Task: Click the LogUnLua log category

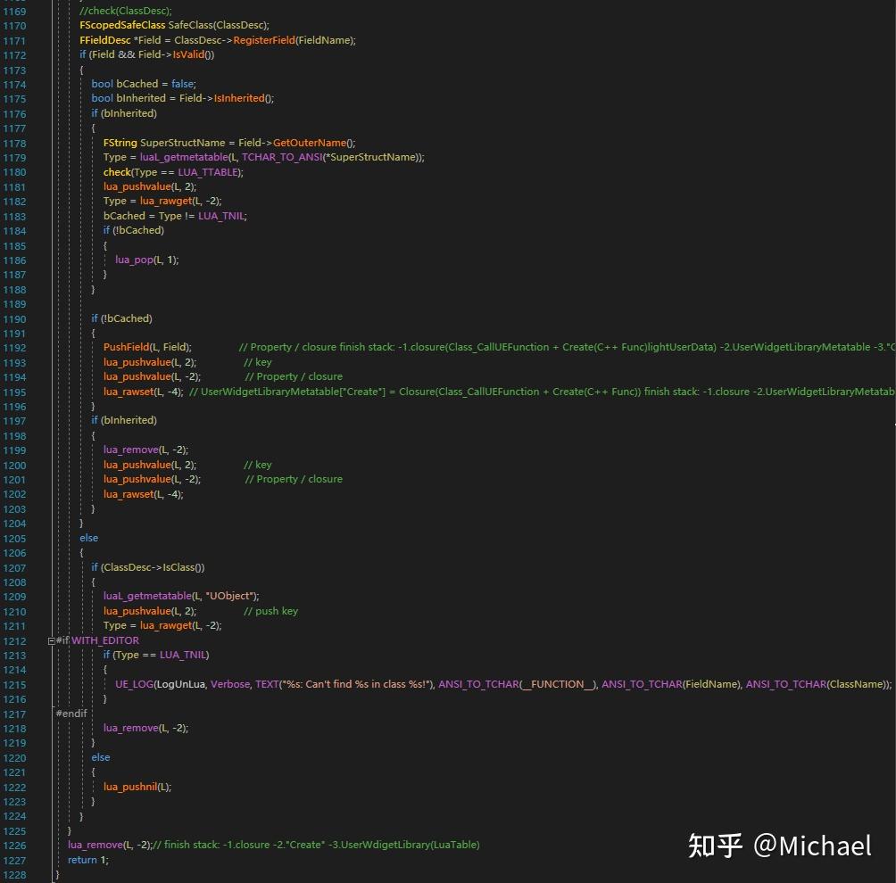Action: click(180, 684)
